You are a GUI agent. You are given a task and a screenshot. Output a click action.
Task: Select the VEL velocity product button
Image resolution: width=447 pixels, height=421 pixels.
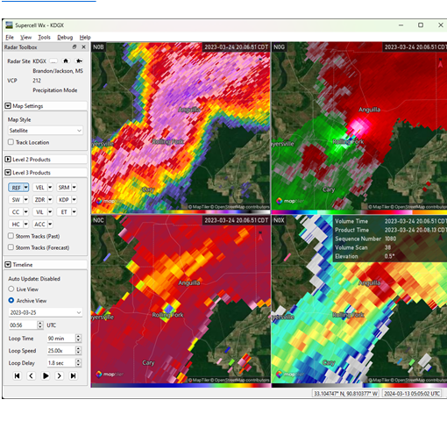pos(40,188)
